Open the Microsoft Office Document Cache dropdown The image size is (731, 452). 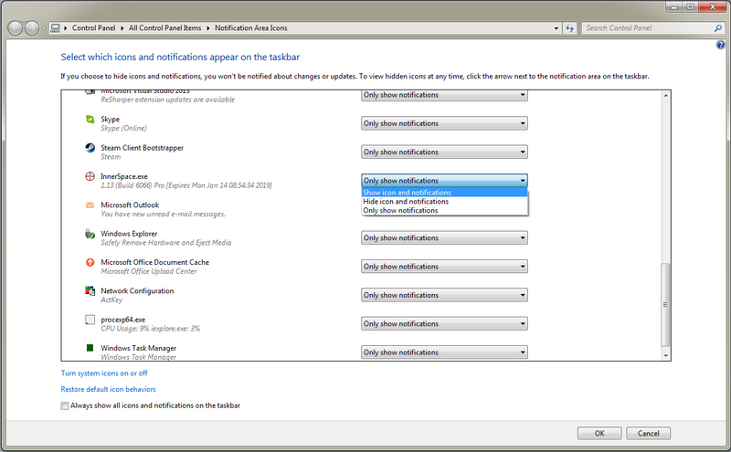point(444,267)
